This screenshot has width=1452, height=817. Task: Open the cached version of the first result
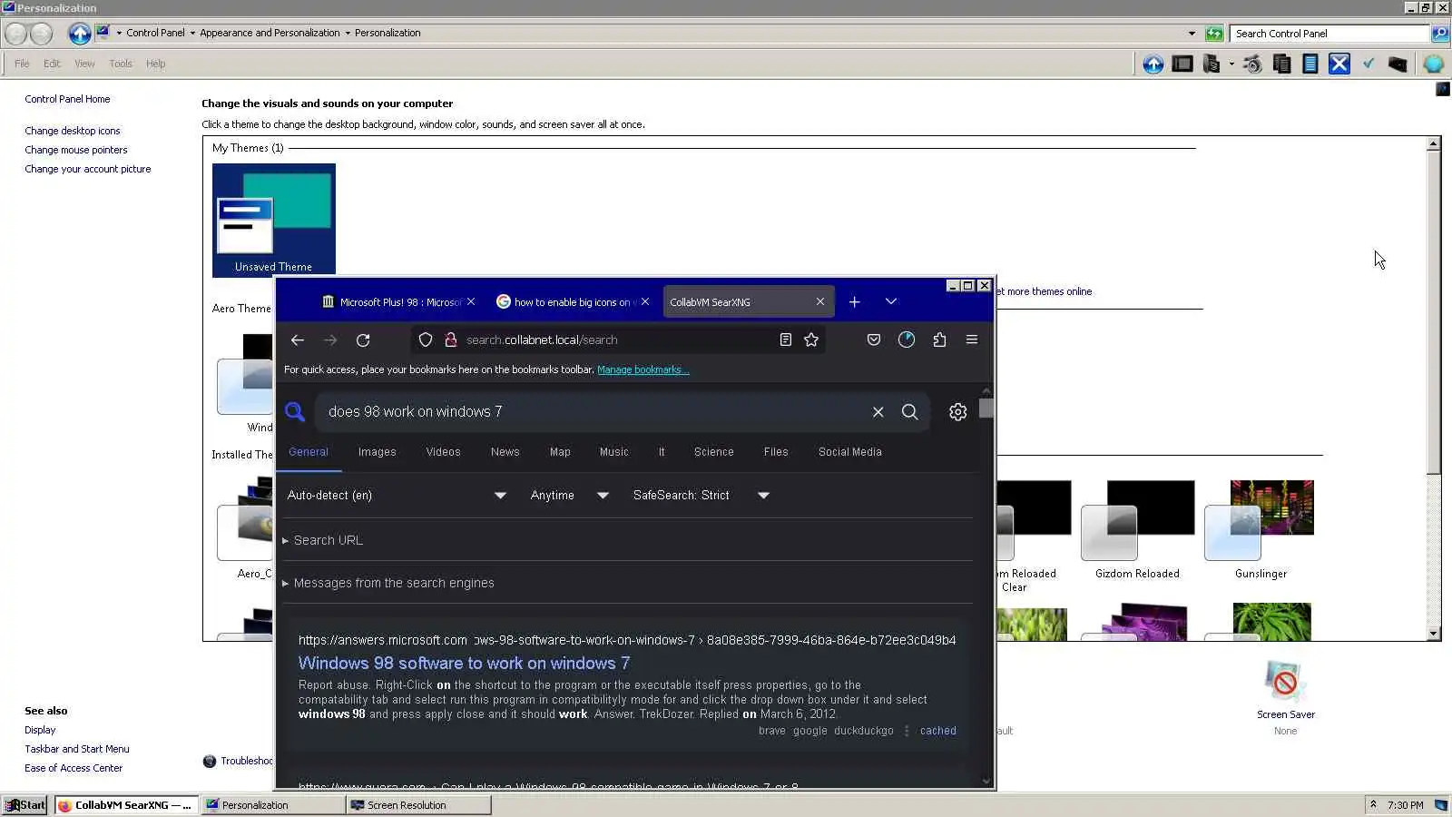coord(937,731)
